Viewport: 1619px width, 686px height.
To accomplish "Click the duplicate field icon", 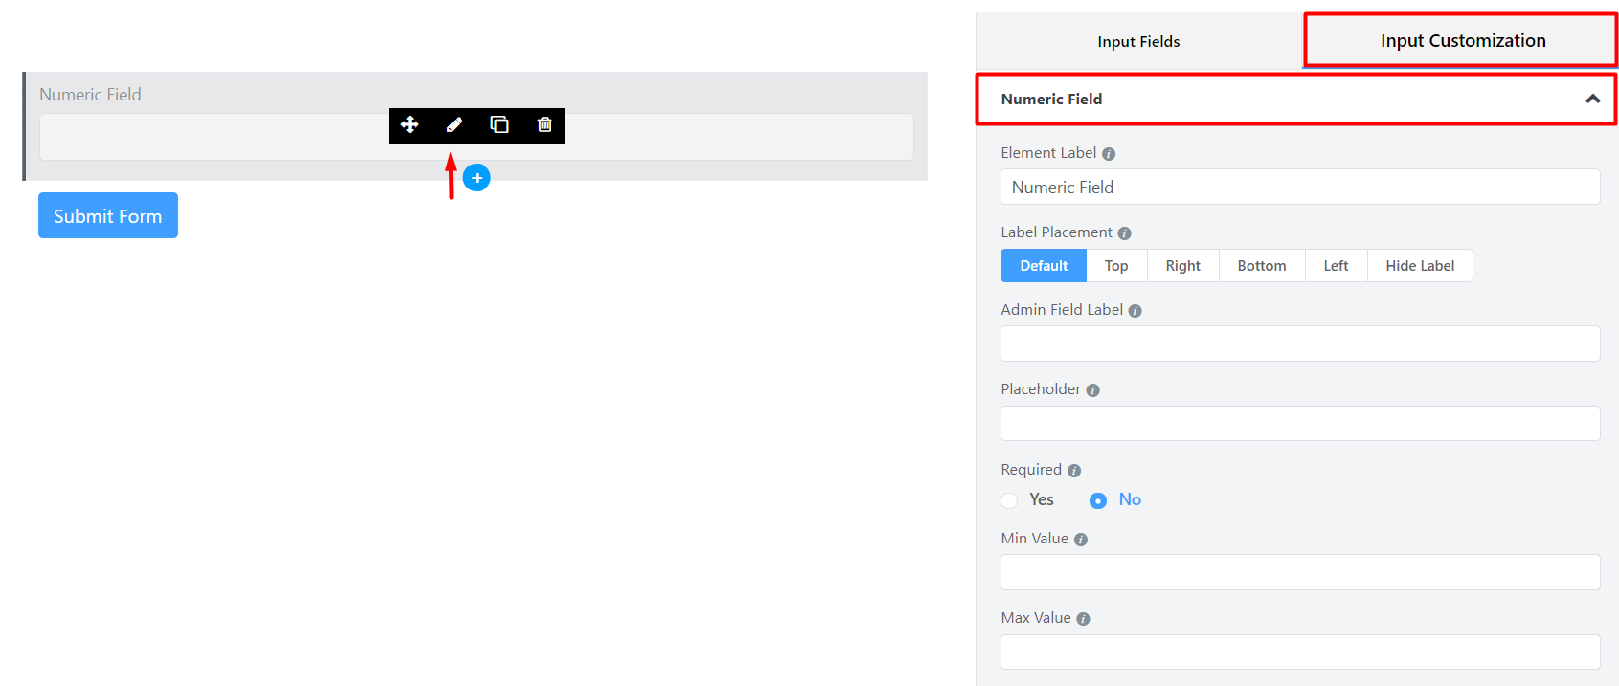I will (x=500, y=125).
